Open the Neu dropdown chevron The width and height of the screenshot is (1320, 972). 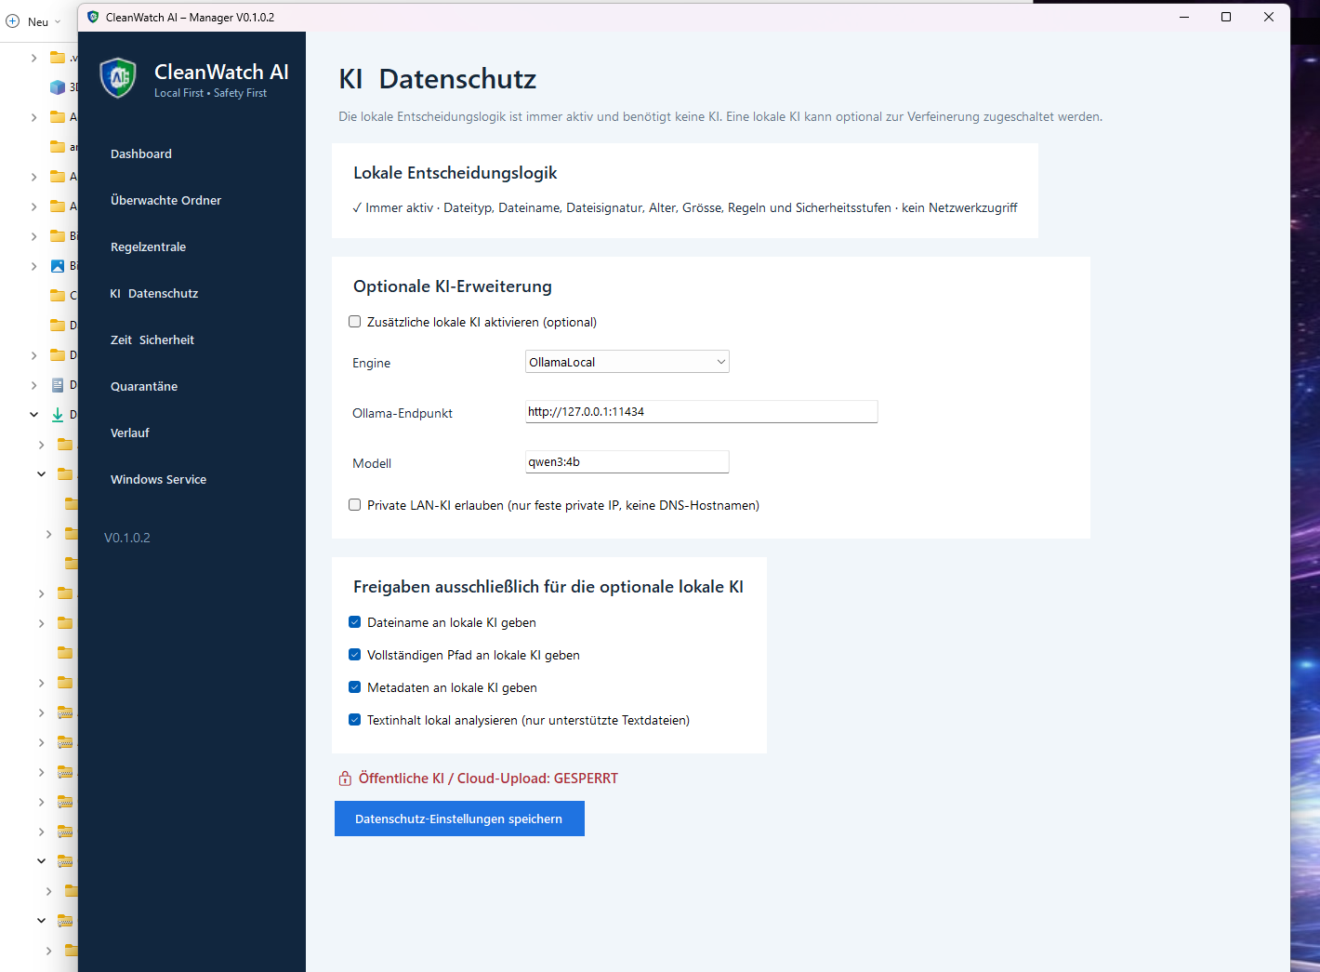[x=58, y=22]
